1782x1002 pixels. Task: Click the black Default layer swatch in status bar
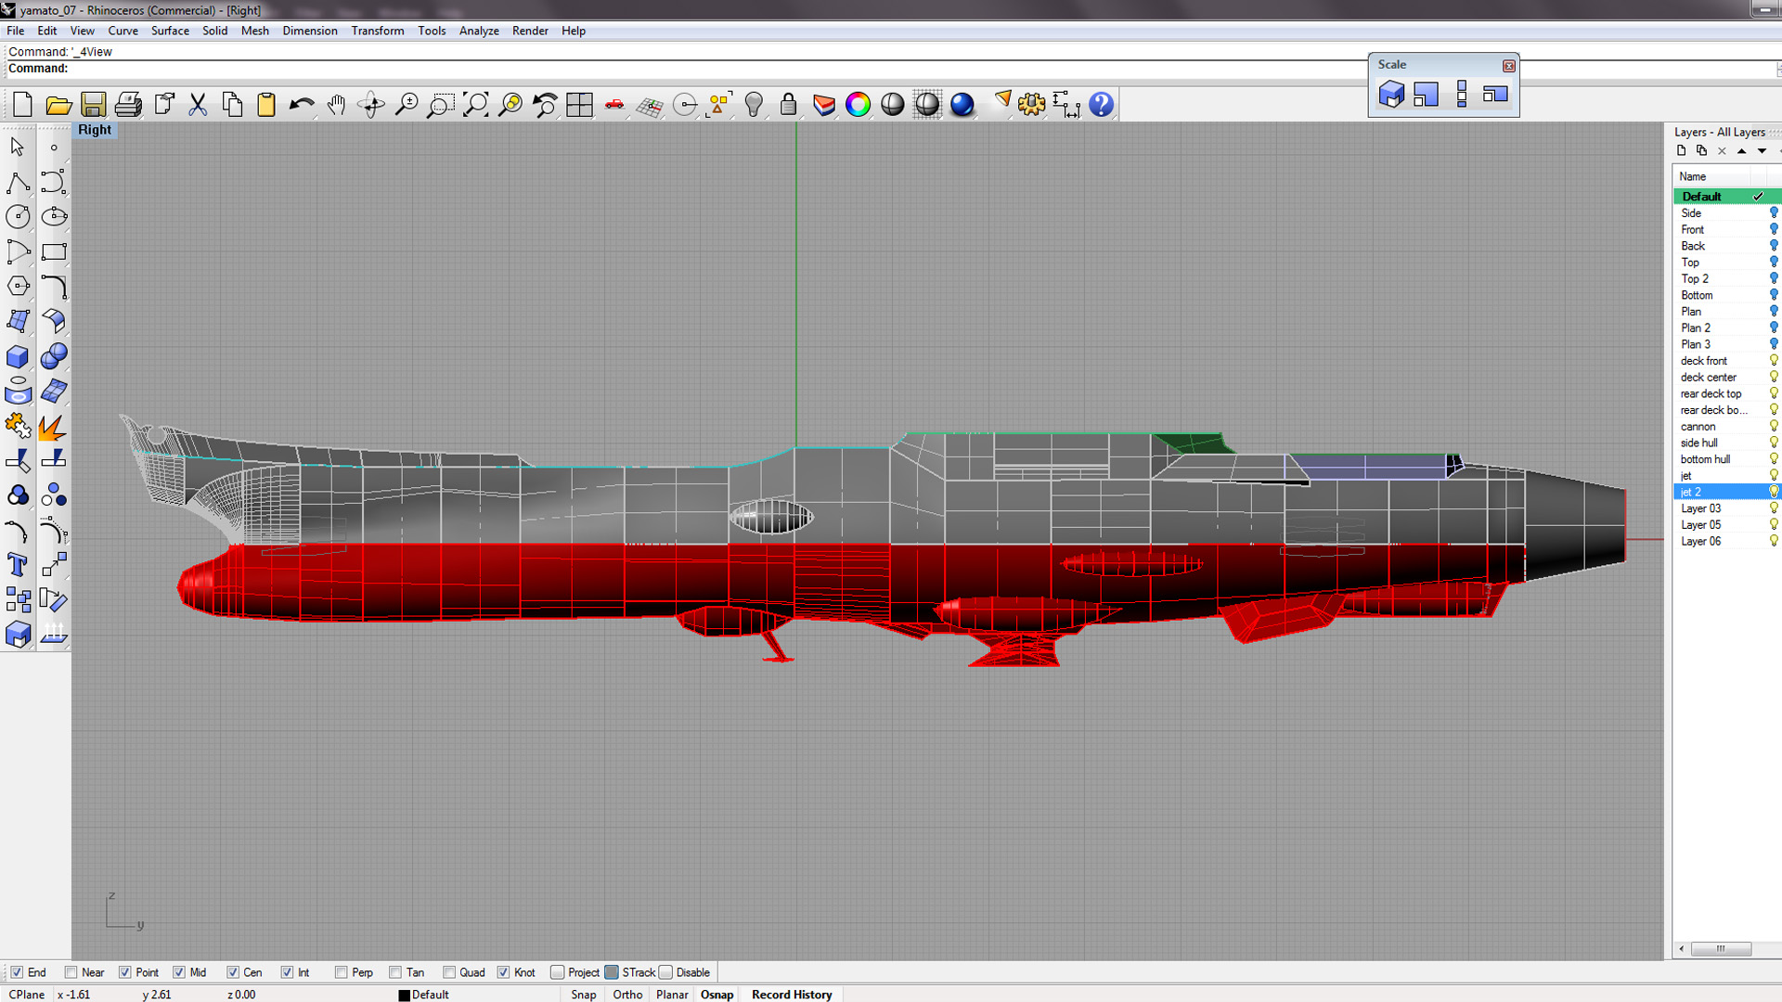point(404,996)
